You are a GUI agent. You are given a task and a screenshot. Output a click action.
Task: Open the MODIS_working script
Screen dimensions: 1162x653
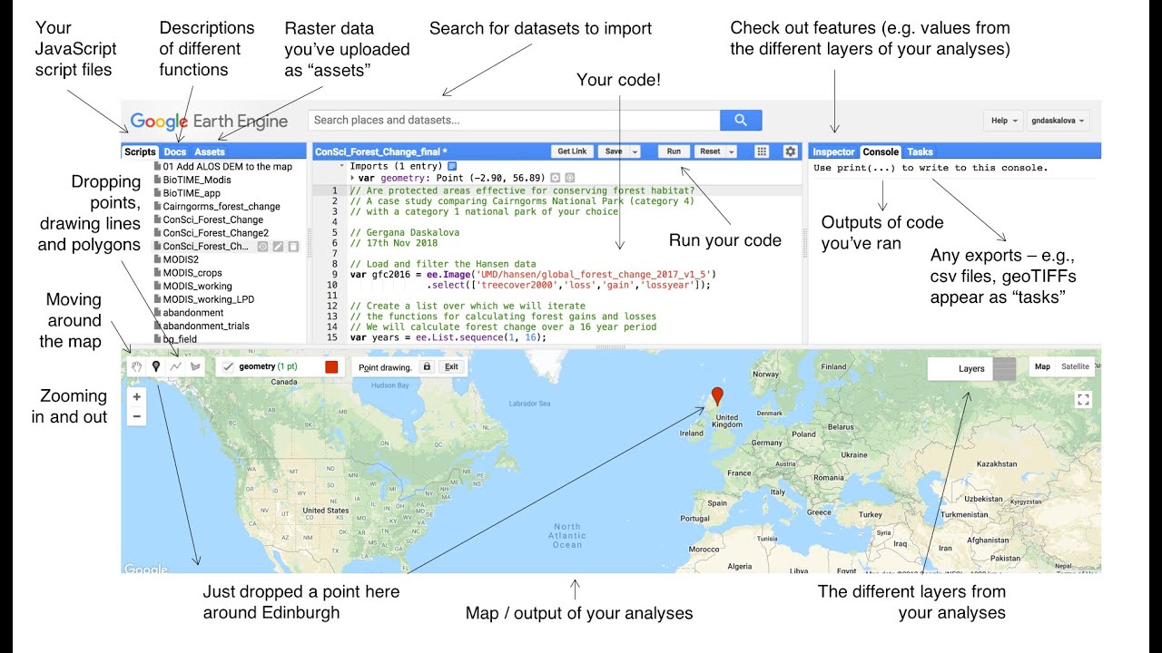[x=192, y=286]
